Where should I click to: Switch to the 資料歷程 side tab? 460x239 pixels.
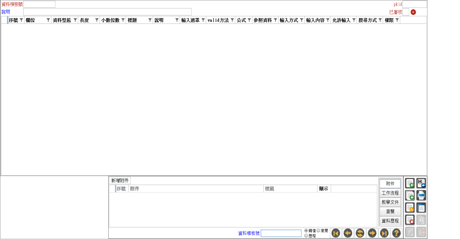[390, 221]
